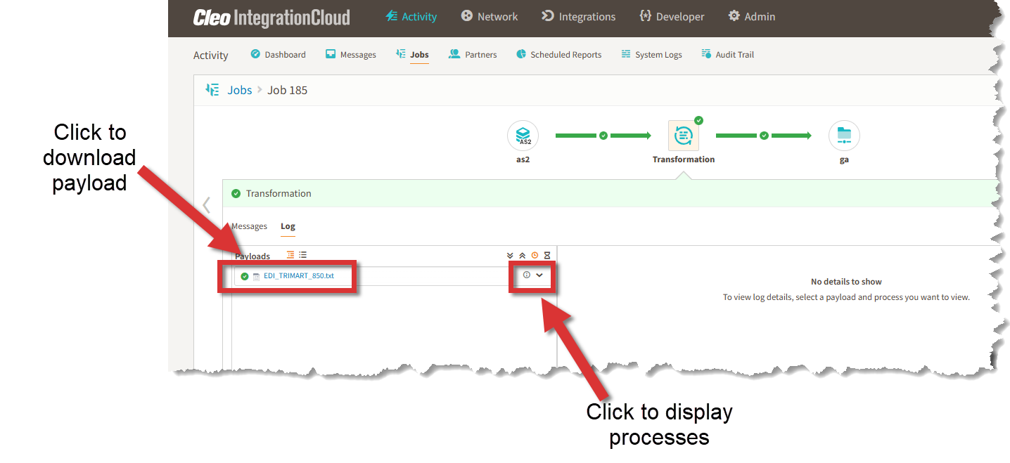Viewport: 1010px width, 463px height.
Task: Go to the Dashboard sub-tab
Action: [279, 55]
